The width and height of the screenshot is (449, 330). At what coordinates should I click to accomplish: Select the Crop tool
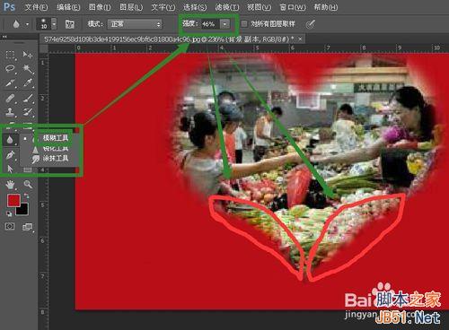tap(10, 82)
